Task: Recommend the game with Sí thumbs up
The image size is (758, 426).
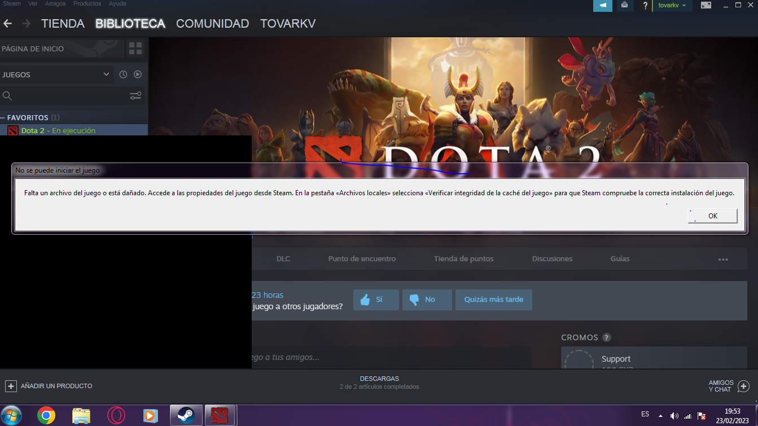Action: (376, 300)
